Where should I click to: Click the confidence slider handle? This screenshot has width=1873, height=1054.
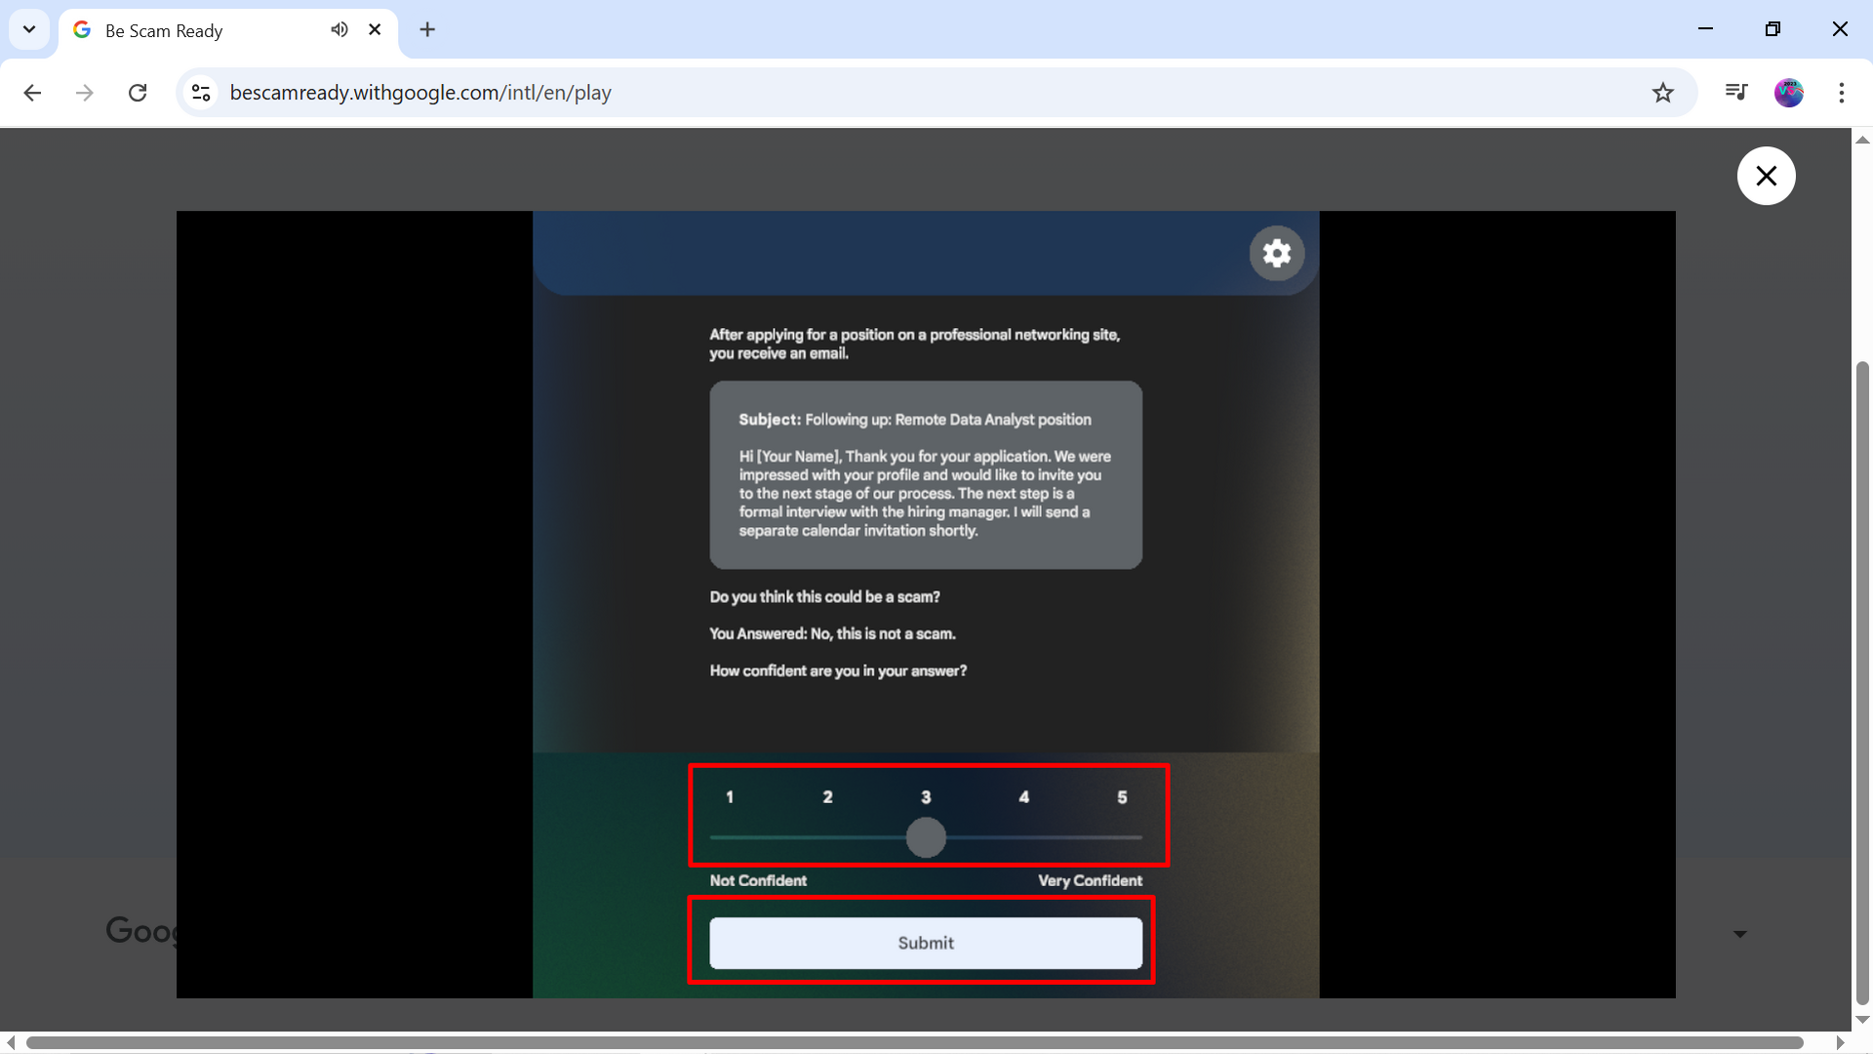[926, 837]
